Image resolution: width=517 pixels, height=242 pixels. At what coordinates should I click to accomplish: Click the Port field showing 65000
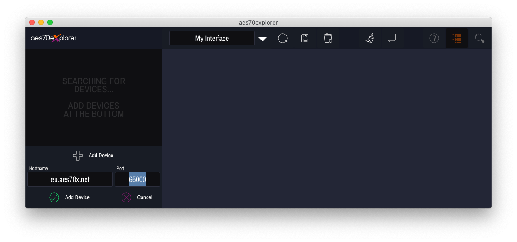[137, 180]
